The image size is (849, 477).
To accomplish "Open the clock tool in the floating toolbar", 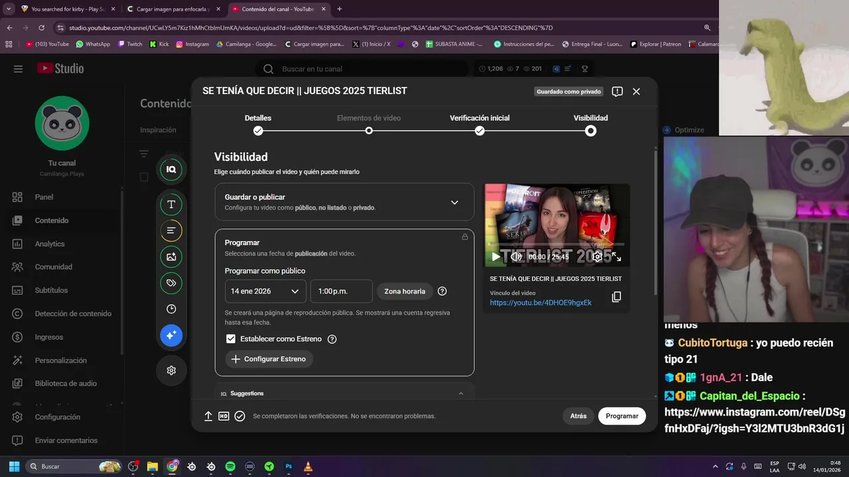I will point(171,309).
